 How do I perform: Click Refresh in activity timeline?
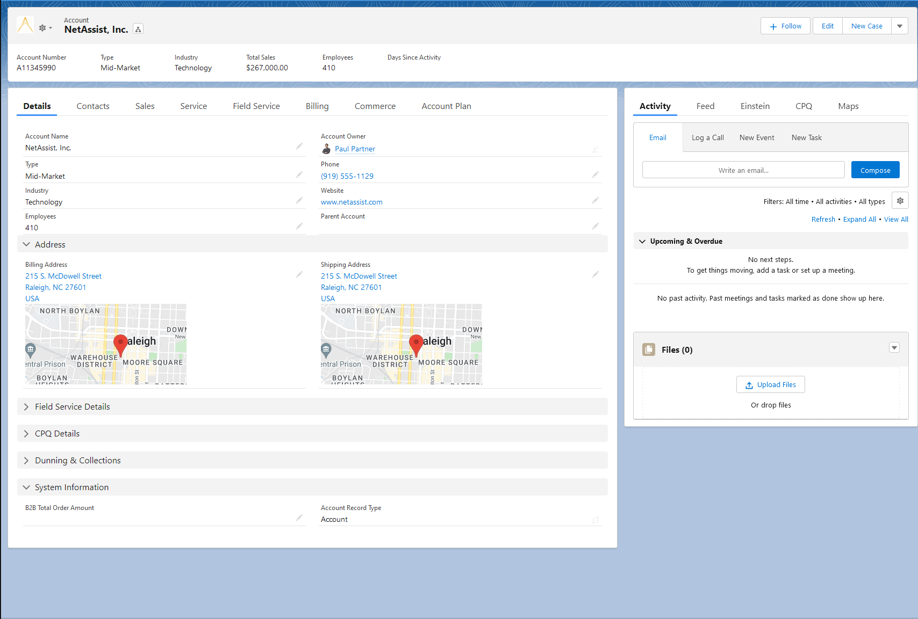point(823,219)
